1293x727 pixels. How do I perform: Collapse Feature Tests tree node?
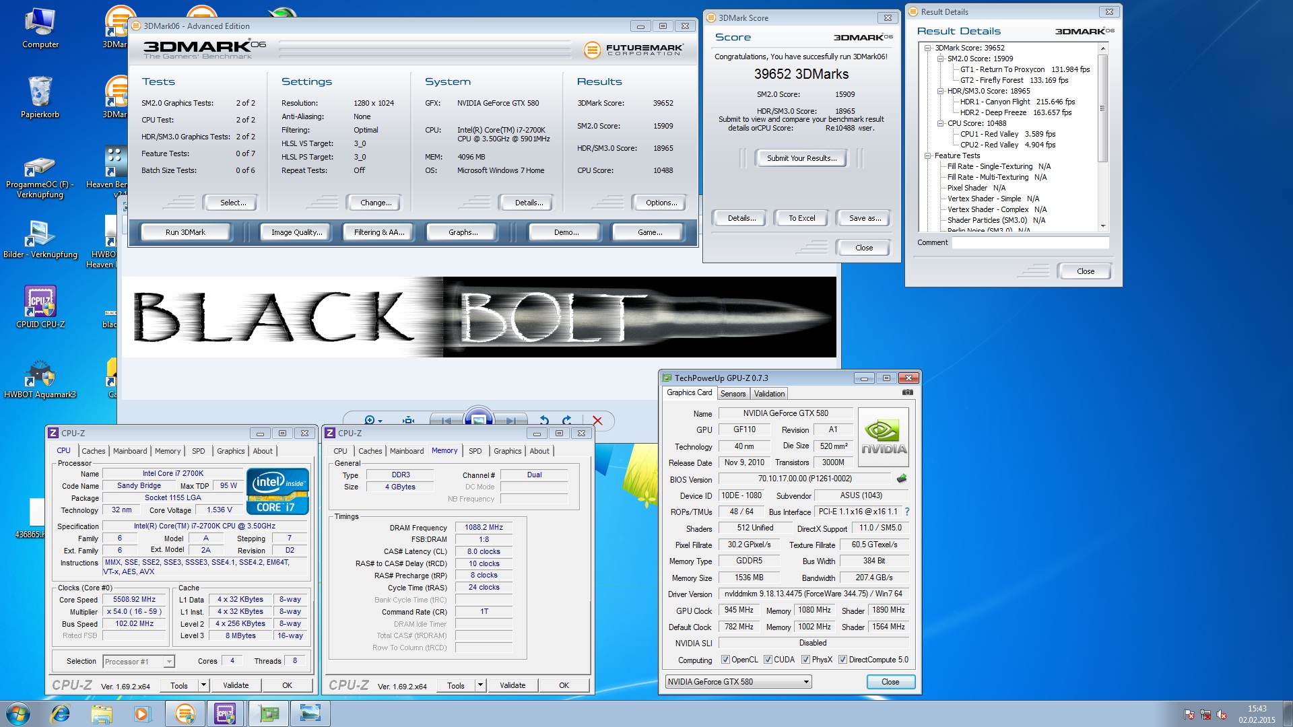[928, 155]
